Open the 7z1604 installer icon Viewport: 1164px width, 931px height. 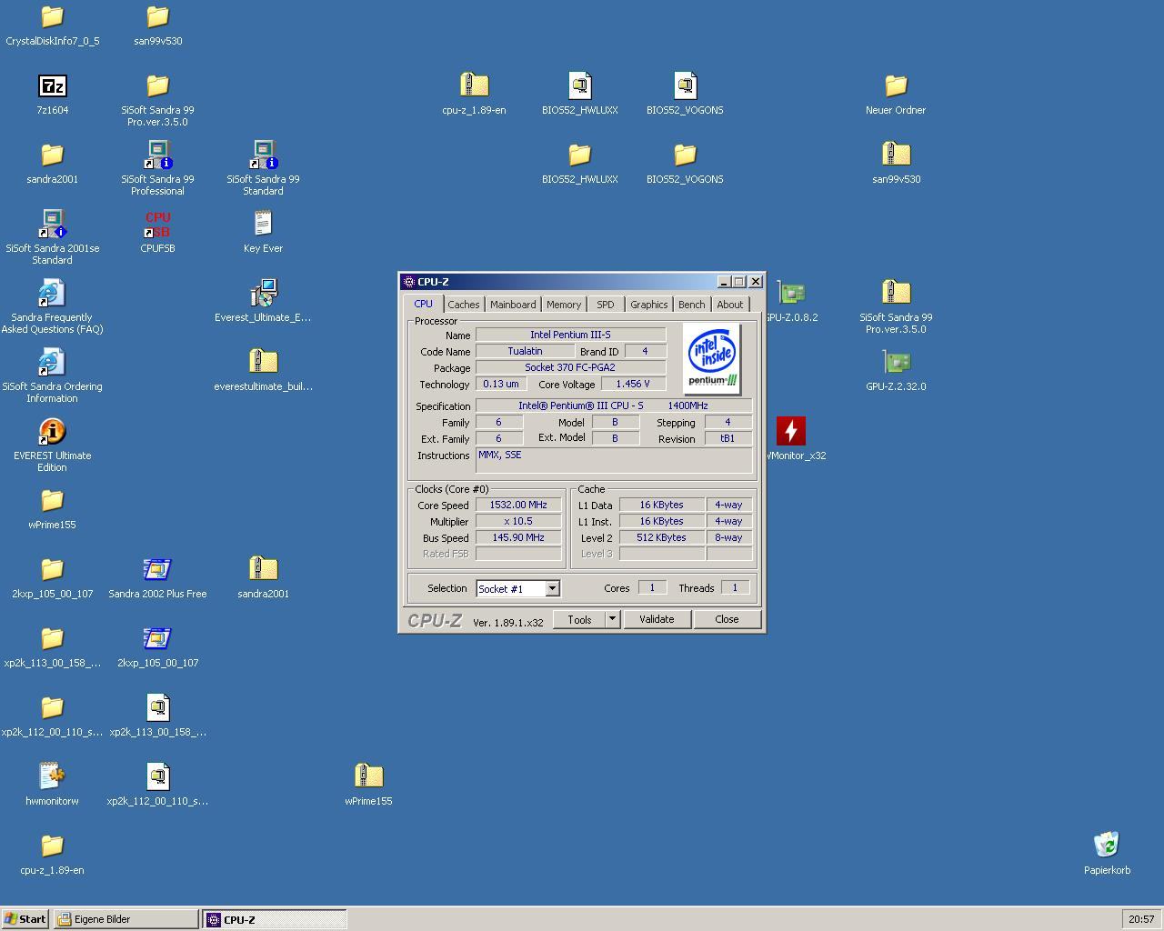[x=52, y=86]
